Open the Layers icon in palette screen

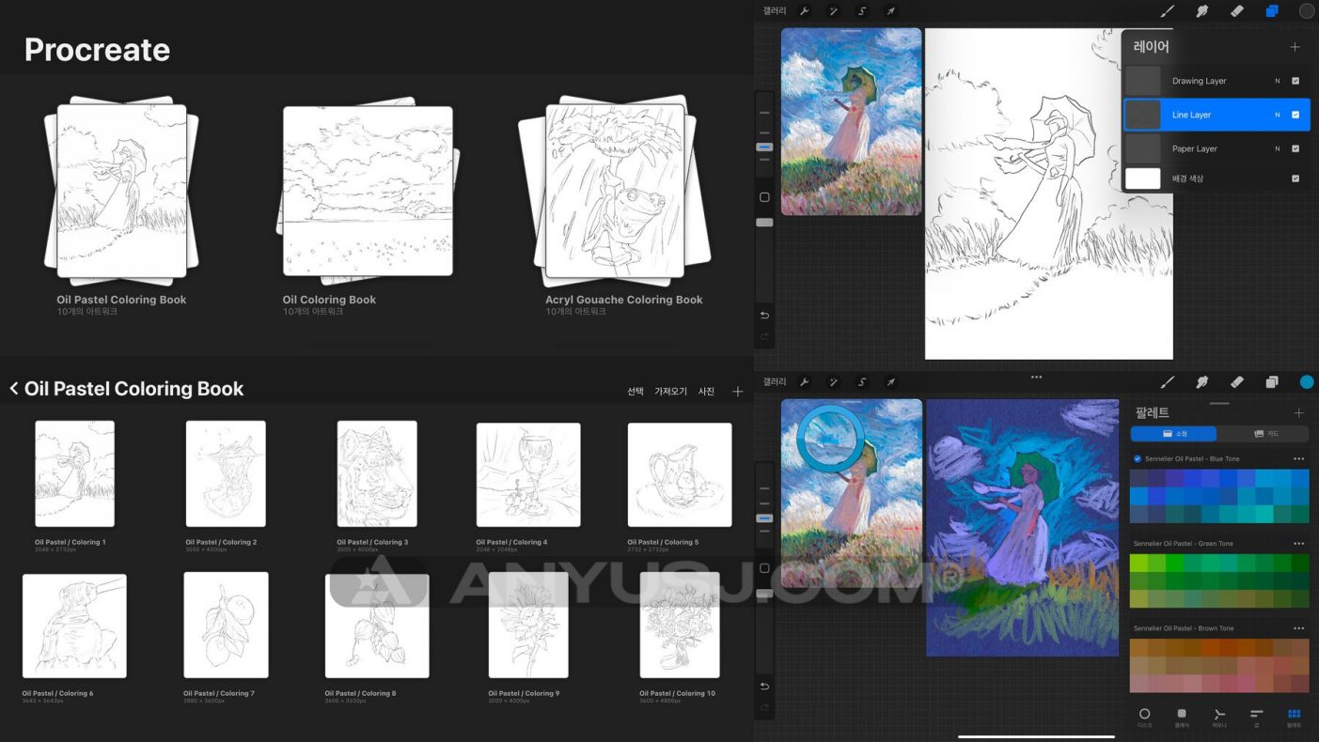(1272, 382)
